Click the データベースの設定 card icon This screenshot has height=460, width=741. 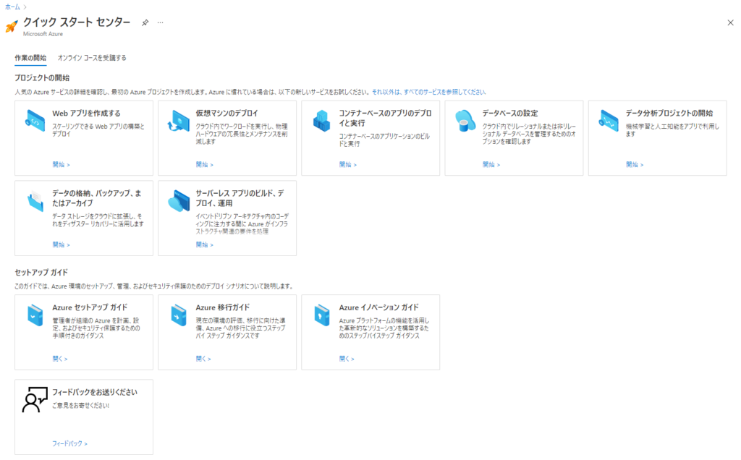(x=465, y=121)
